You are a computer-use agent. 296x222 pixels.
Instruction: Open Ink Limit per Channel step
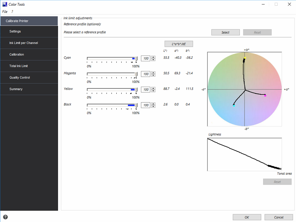[29, 43]
